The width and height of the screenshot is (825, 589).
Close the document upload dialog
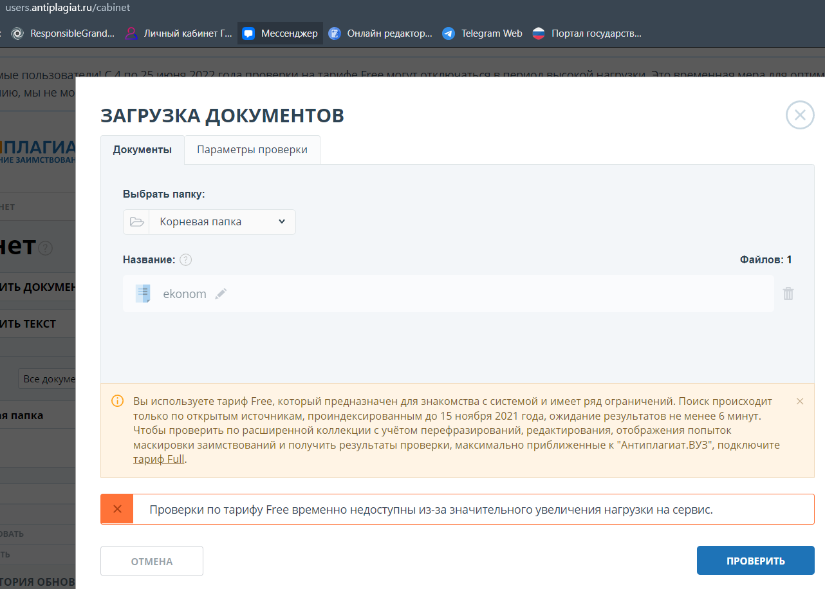[x=800, y=115]
